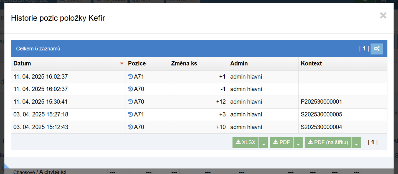
Task: Close the Historie pozic dialog
Action: tap(383, 15)
